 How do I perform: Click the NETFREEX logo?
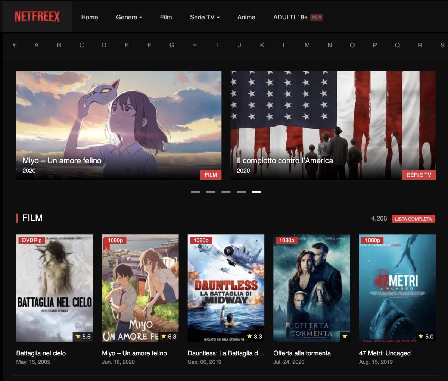pyautogui.click(x=37, y=17)
